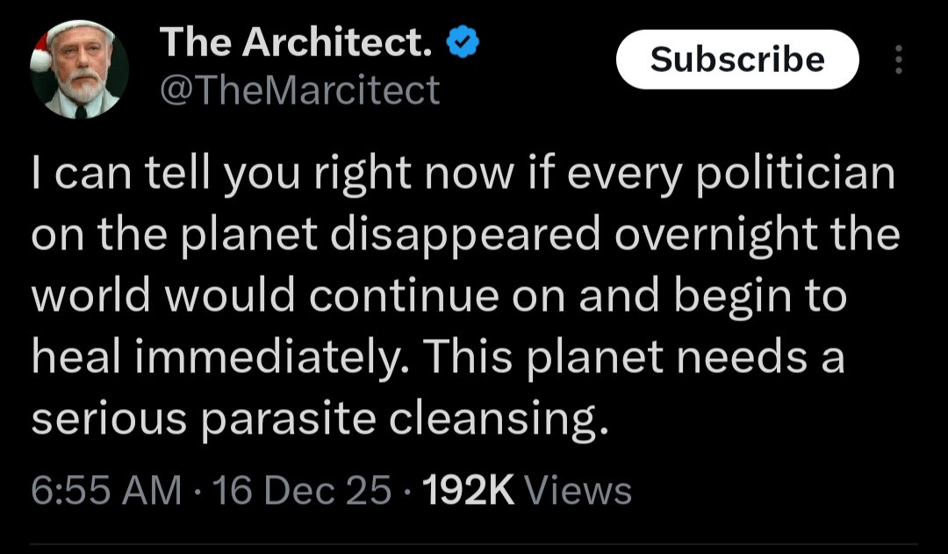The width and height of the screenshot is (948, 554).
Task: Open the three-dot more options menu
Action: coord(897,59)
